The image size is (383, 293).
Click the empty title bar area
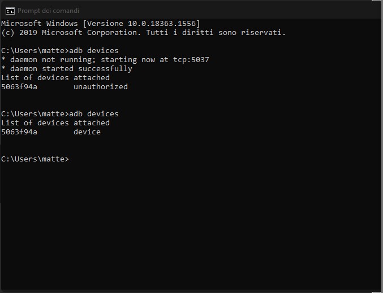pyautogui.click(x=226, y=10)
